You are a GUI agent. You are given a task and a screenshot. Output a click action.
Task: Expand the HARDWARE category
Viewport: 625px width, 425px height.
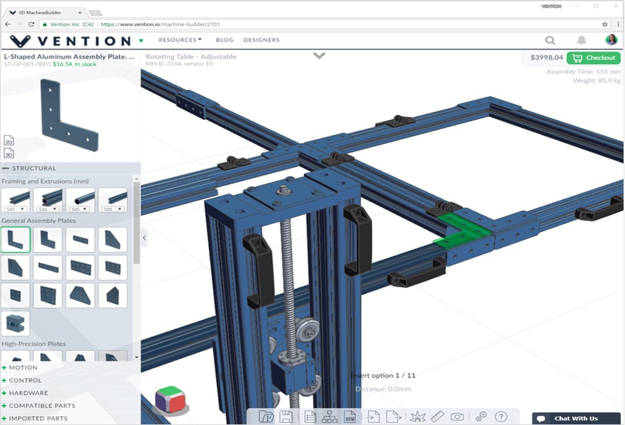[28, 392]
